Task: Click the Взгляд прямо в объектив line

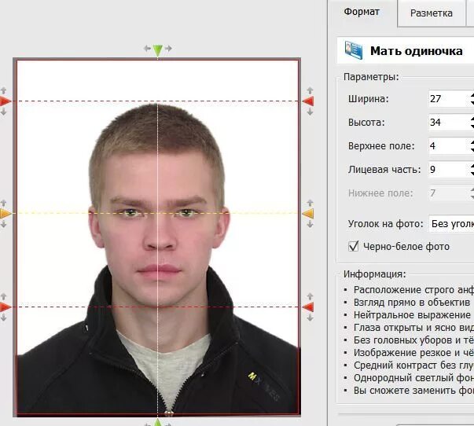Action: tap(412, 303)
